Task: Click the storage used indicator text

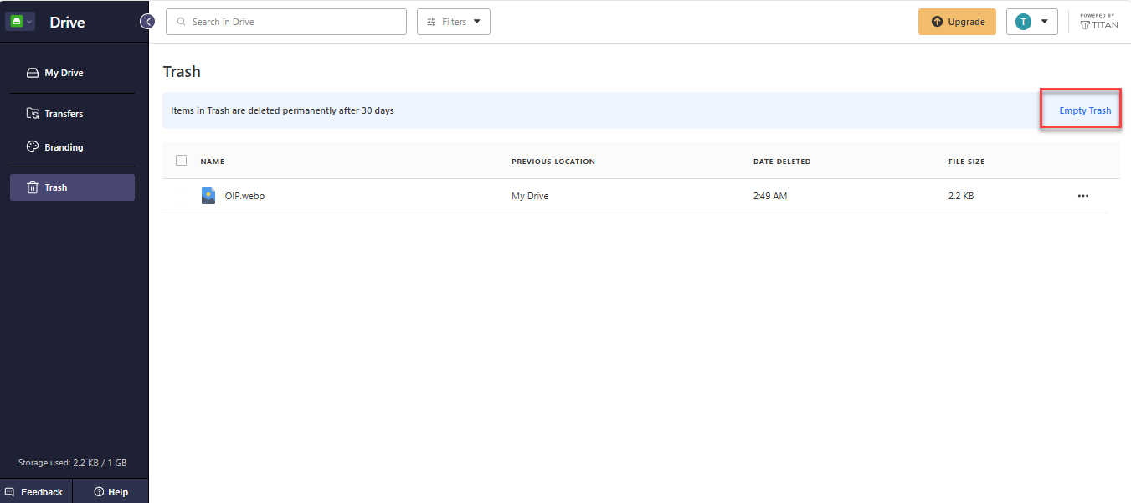Action: (x=72, y=463)
